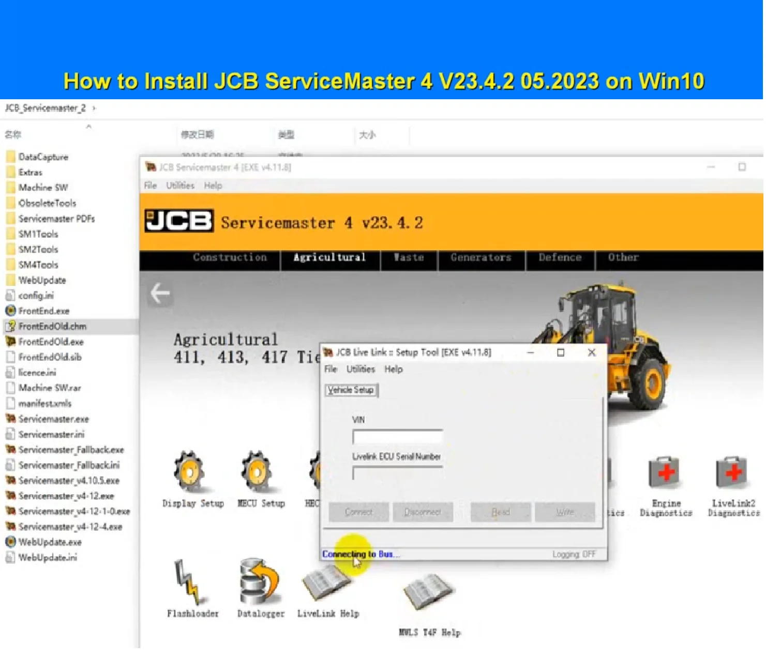Sort by the date modified column header
This screenshot has height=659, width=766.
click(x=198, y=135)
